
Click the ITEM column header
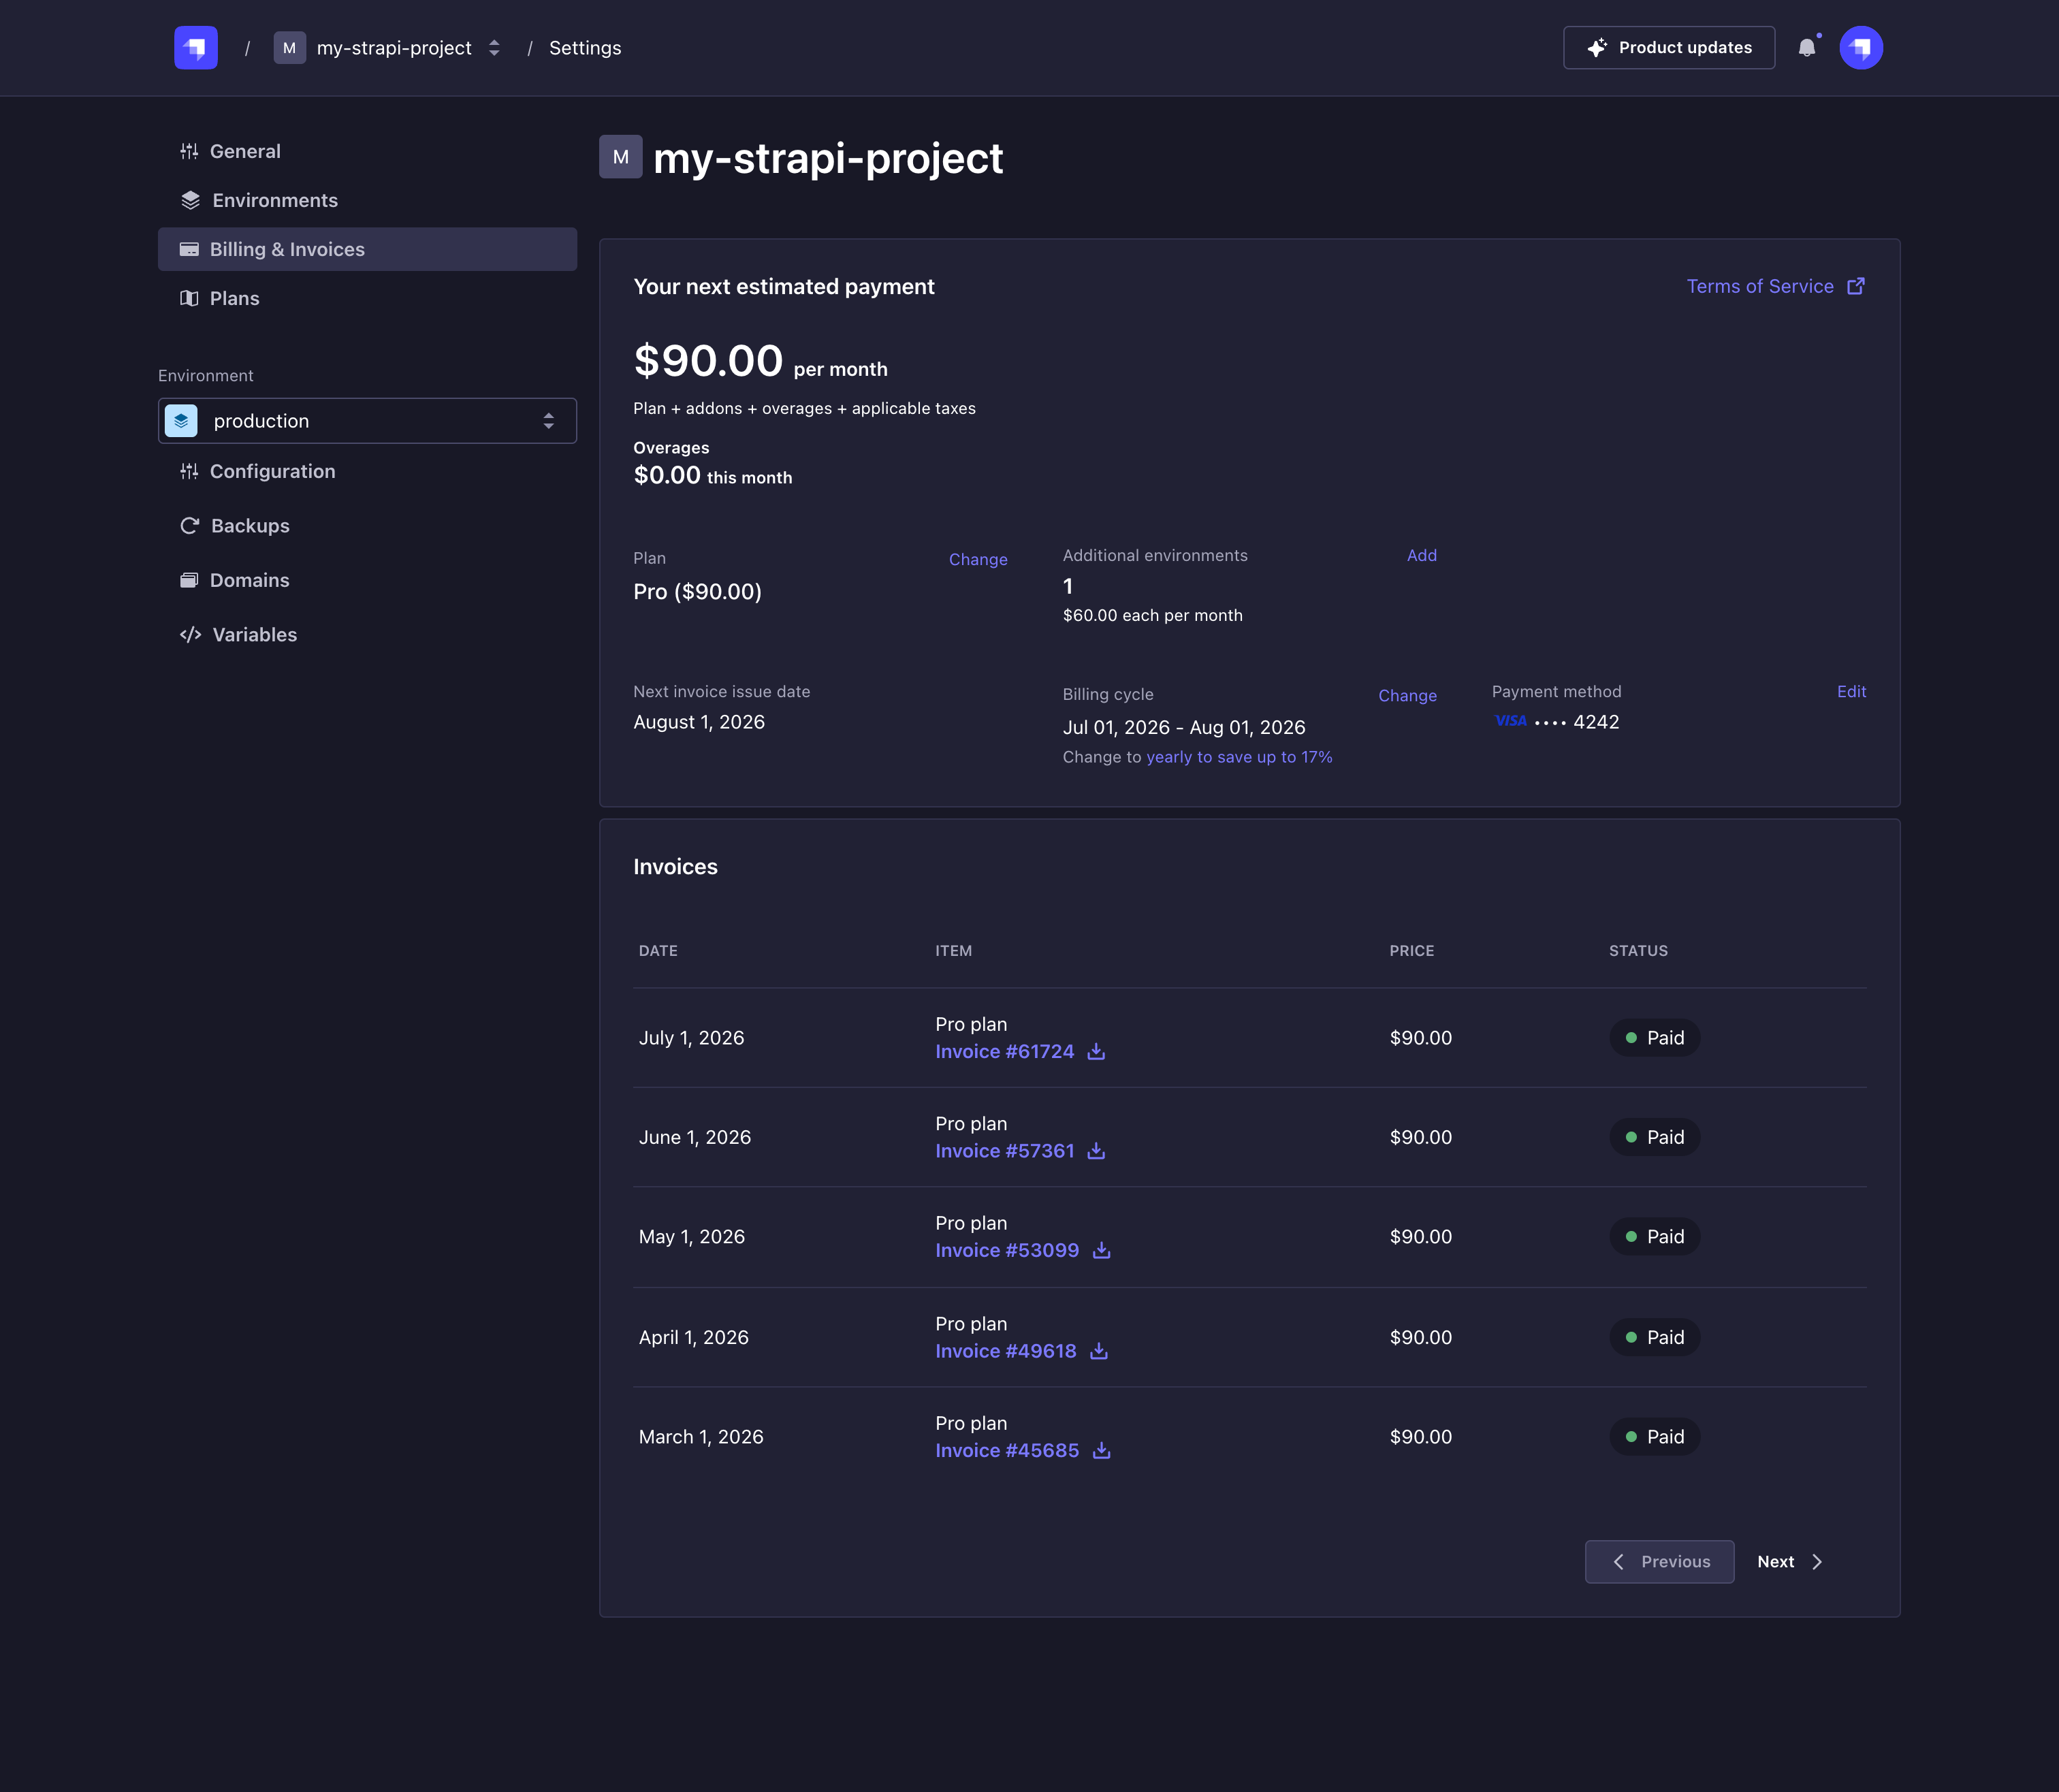953,951
